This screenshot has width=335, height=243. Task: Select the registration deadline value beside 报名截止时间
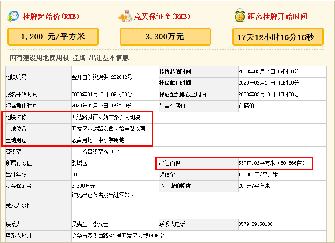point(102,106)
